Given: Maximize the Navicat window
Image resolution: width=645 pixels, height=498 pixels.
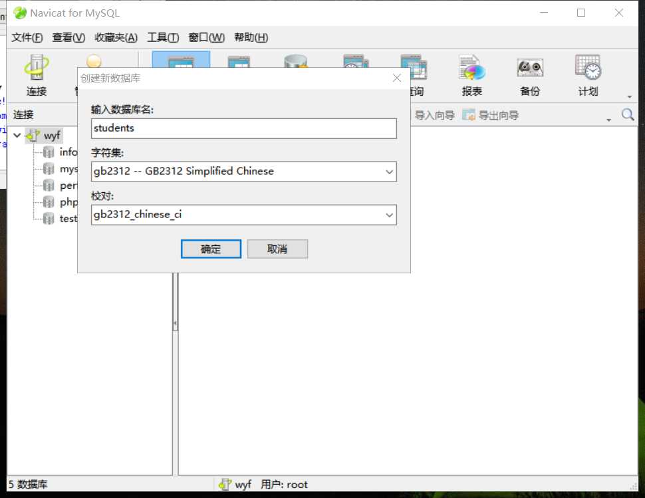Looking at the screenshot, I should point(580,13).
